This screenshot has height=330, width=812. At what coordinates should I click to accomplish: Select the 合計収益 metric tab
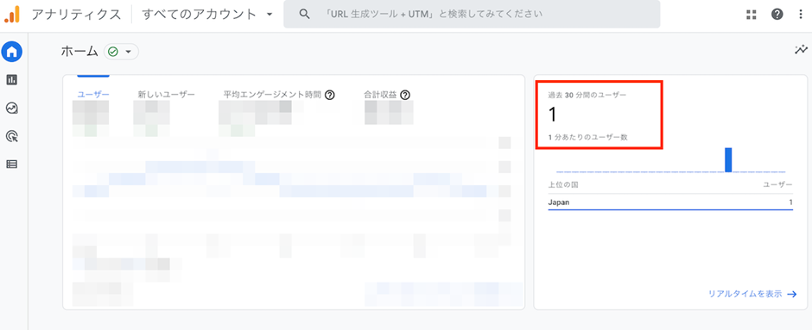pos(381,95)
